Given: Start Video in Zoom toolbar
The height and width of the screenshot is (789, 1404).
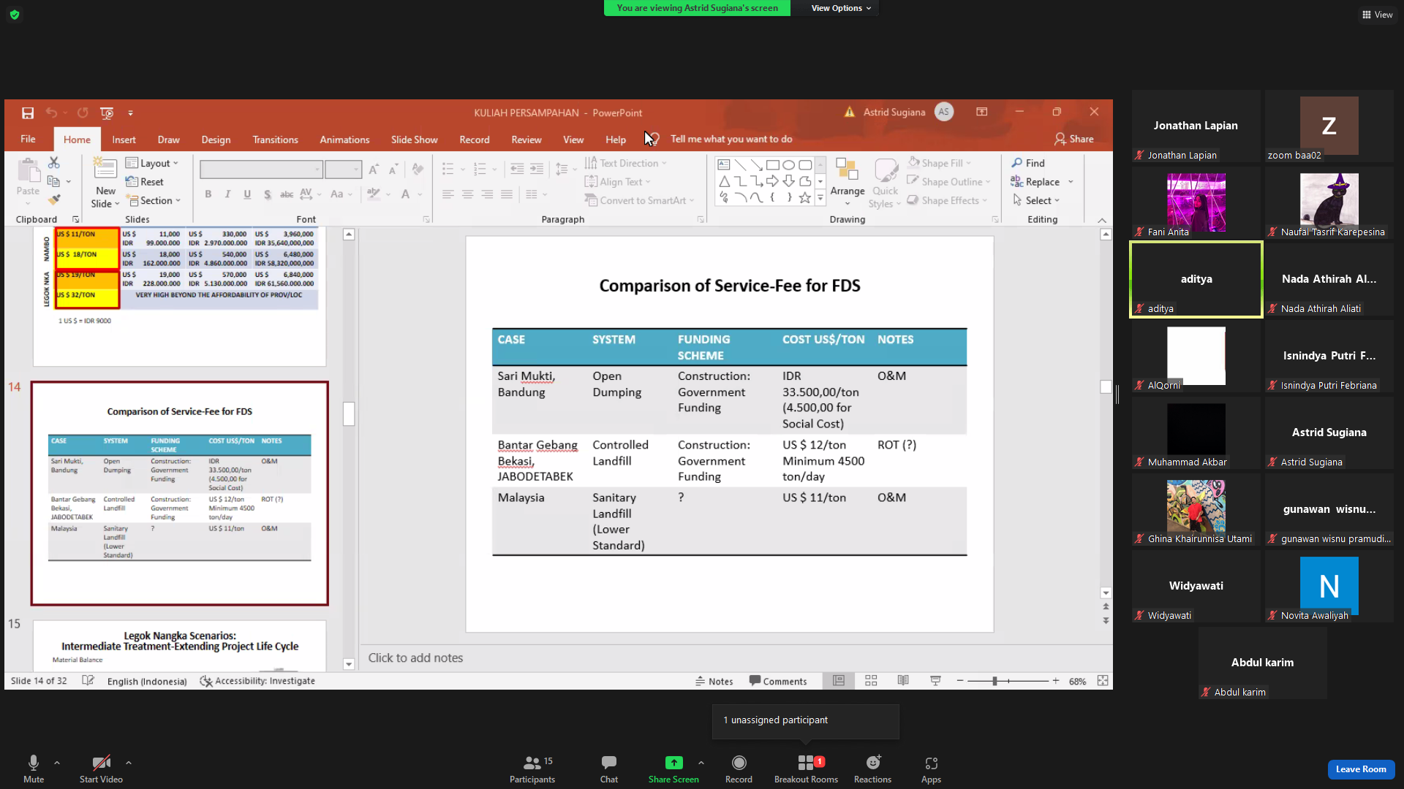Looking at the screenshot, I should pyautogui.click(x=101, y=769).
